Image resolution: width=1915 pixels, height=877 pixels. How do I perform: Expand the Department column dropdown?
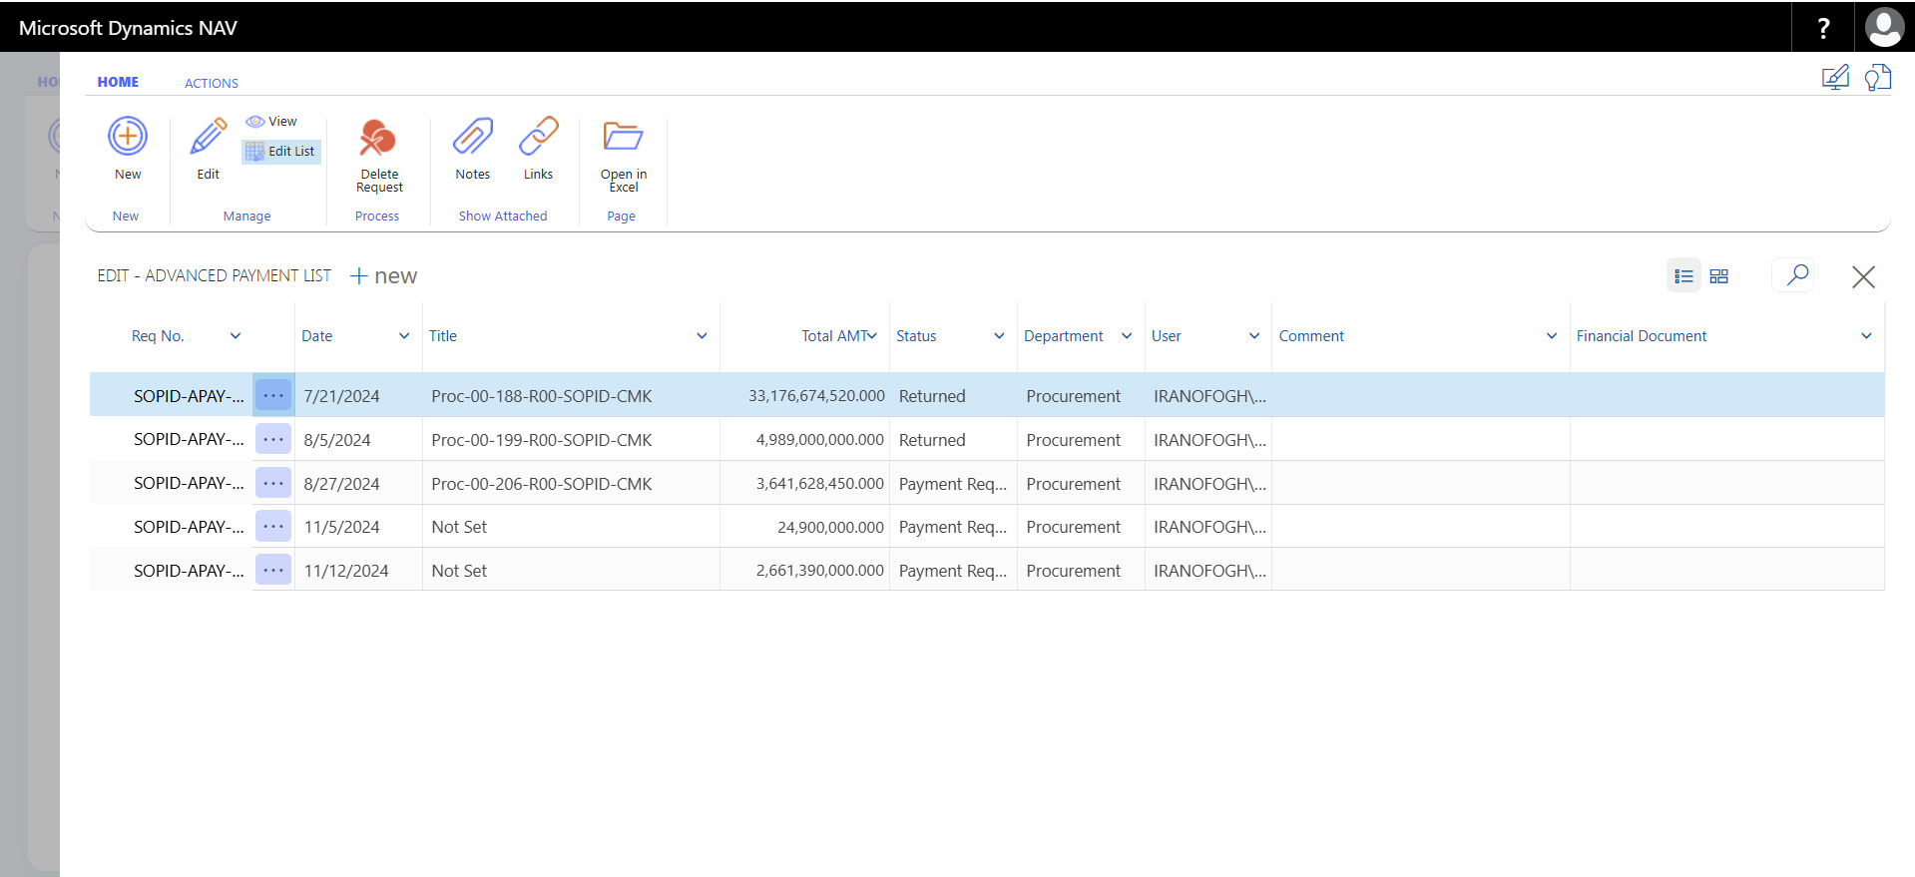tap(1127, 336)
